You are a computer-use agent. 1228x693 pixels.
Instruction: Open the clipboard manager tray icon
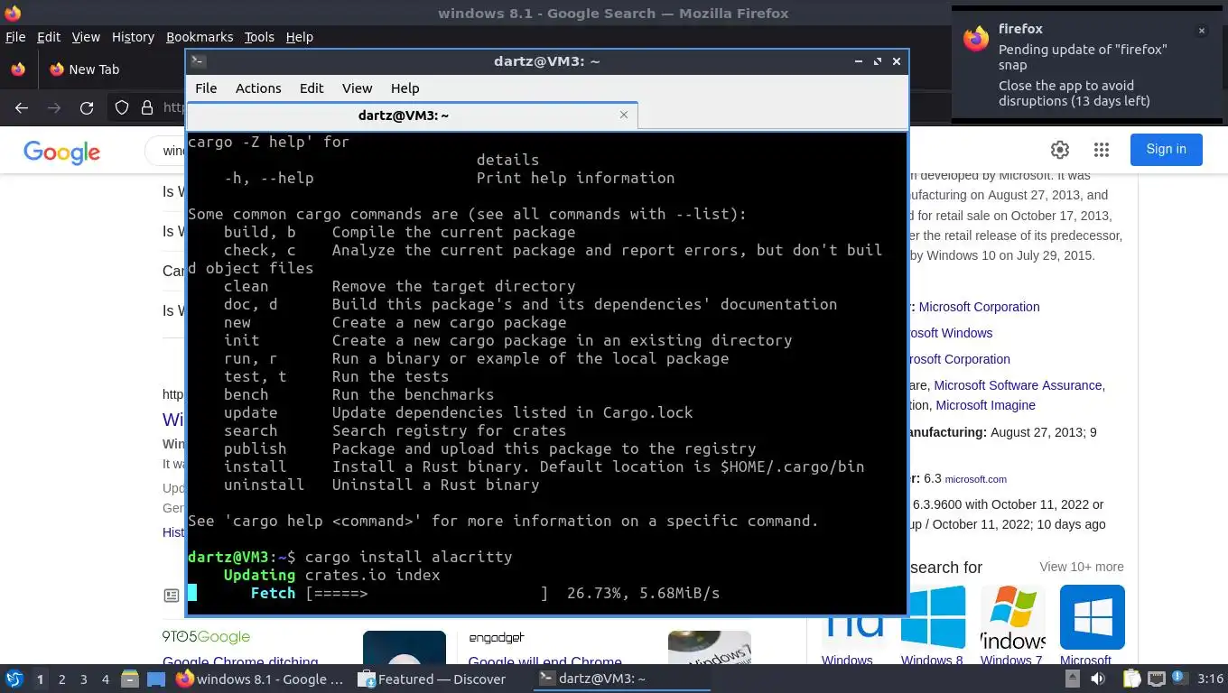point(1132,679)
